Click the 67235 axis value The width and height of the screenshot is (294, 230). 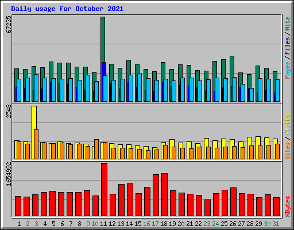pyautogui.click(x=9, y=24)
